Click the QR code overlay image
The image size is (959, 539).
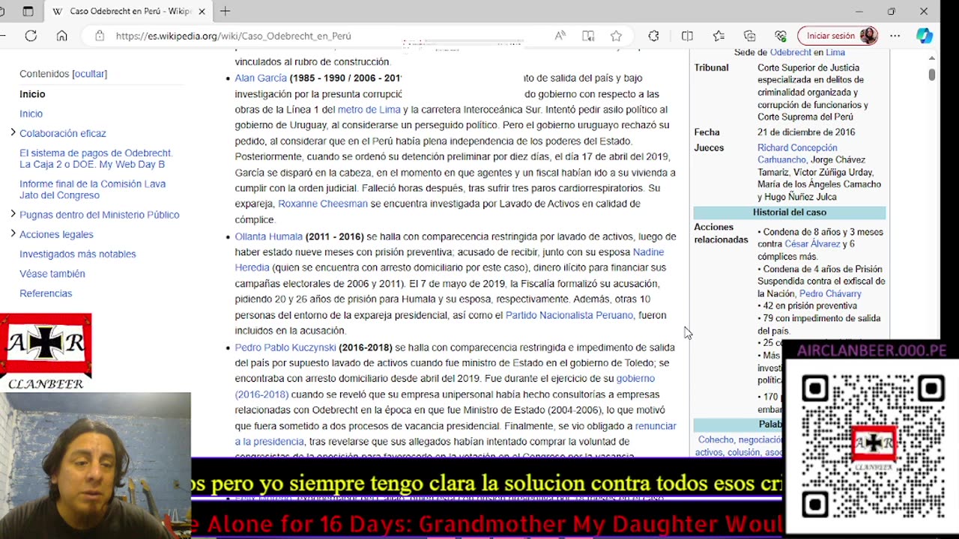(871, 447)
